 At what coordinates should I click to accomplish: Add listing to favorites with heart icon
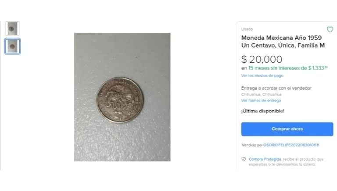[x=330, y=29]
